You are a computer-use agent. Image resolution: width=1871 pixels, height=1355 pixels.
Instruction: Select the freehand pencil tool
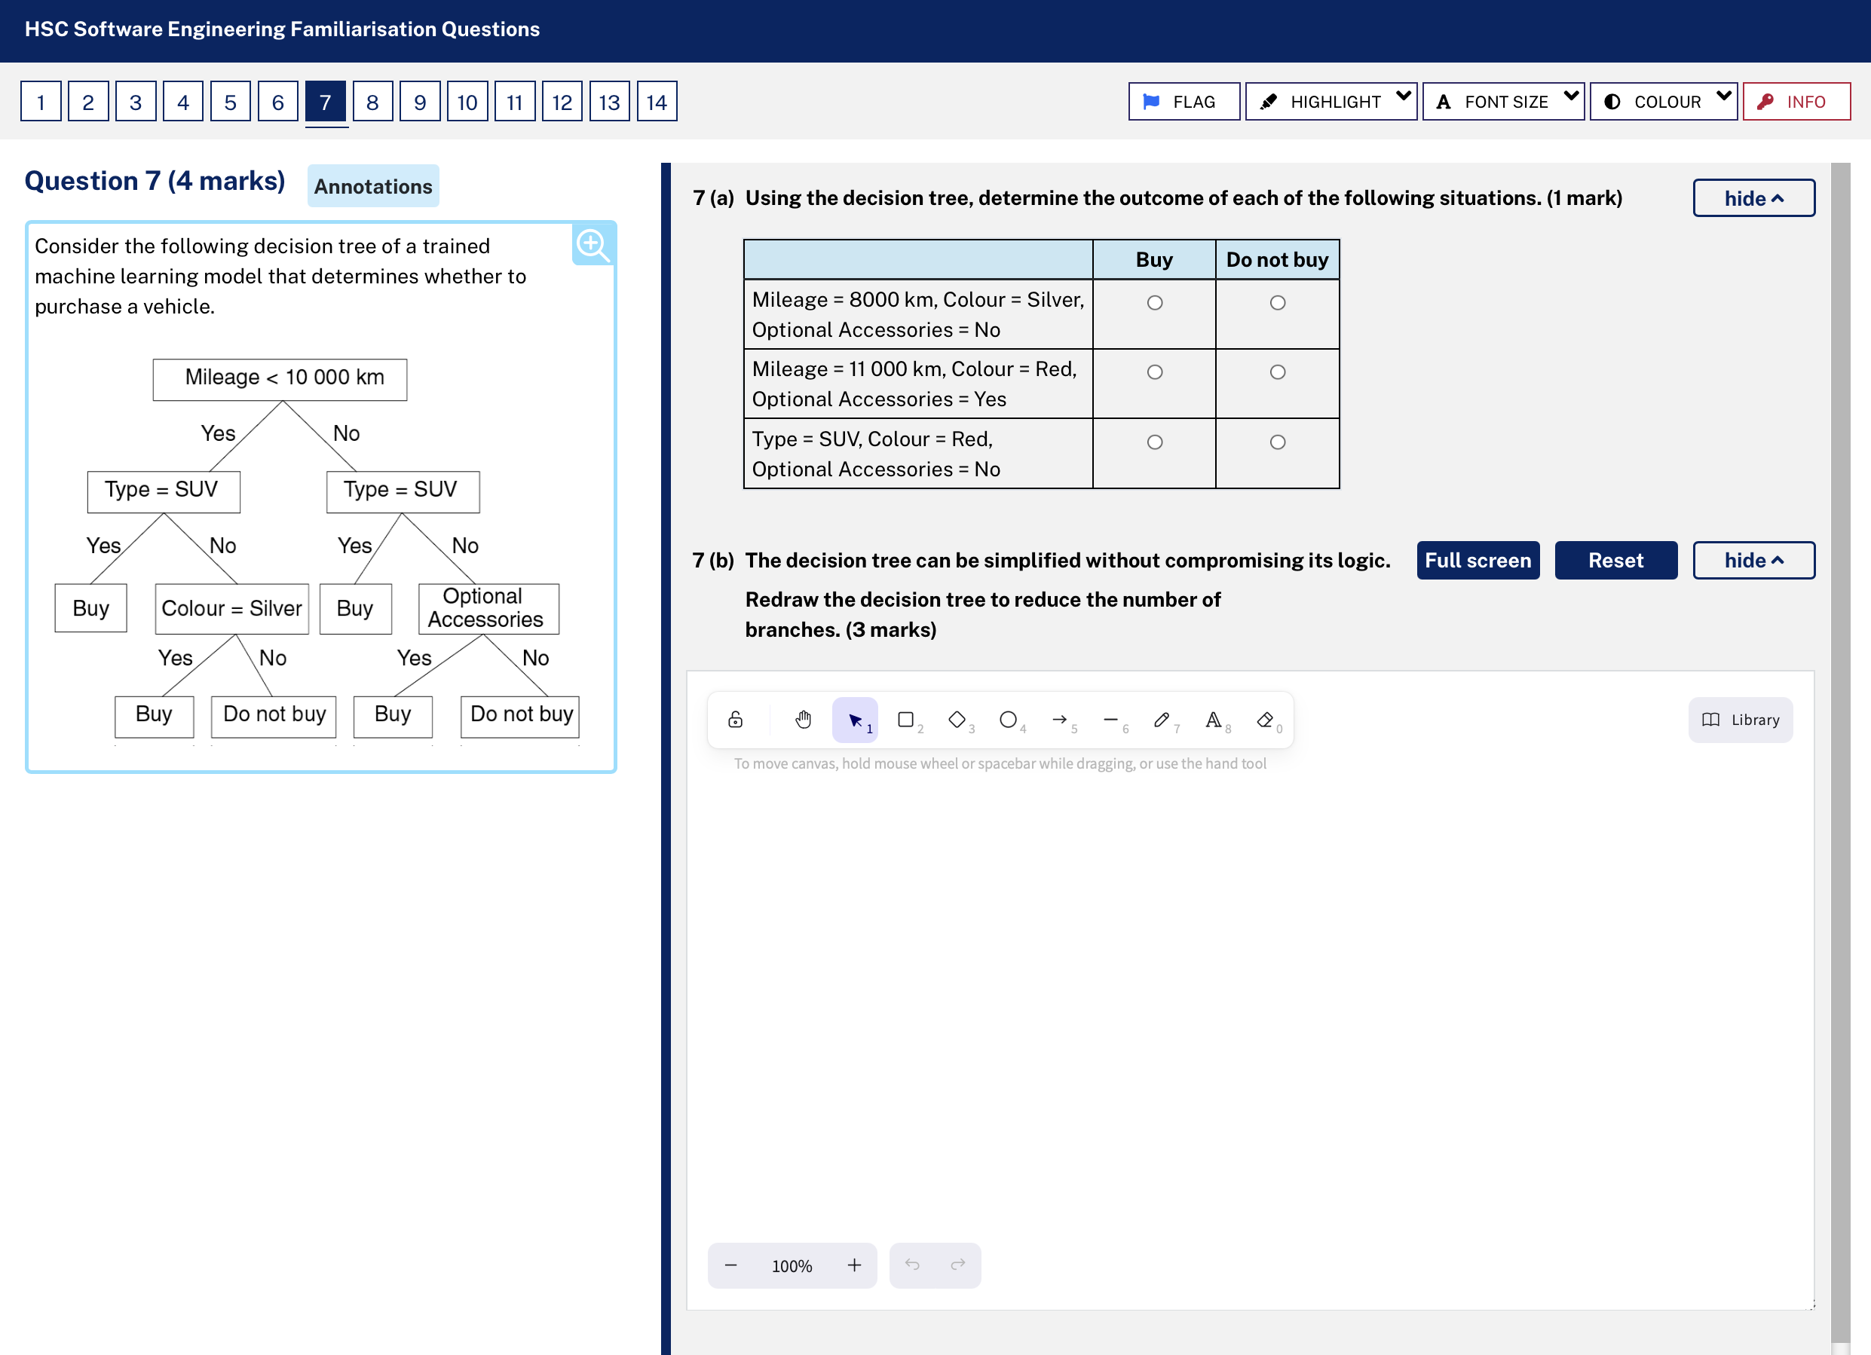pyautogui.click(x=1162, y=720)
